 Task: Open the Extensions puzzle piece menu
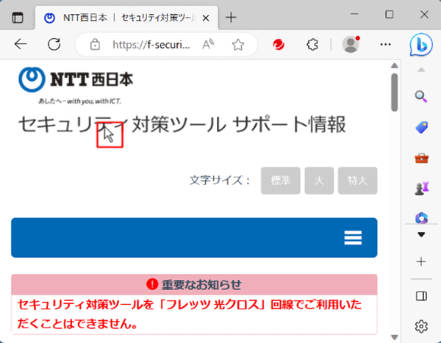click(x=312, y=45)
